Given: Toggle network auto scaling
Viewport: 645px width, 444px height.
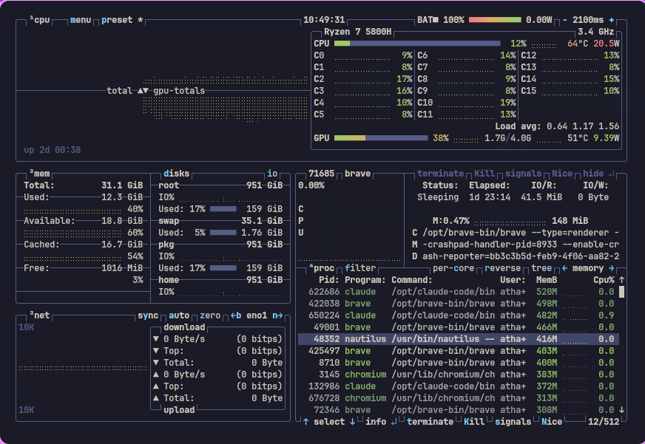Looking at the screenshot, I should point(179,315).
